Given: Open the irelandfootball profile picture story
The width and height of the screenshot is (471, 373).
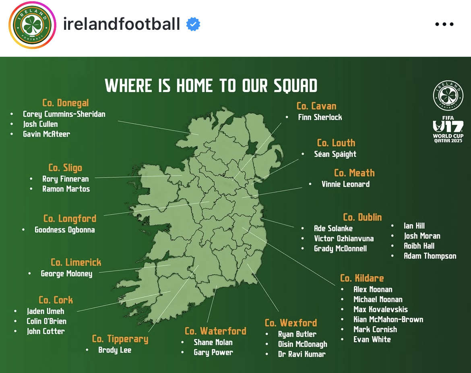Looking at the screenshot, I should 33,25.
